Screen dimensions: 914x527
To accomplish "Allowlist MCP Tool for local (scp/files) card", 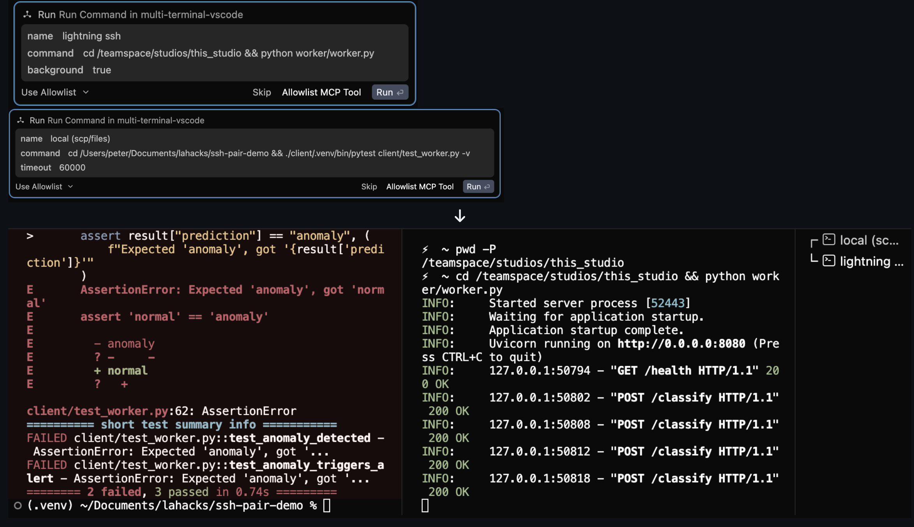I will click(420, 187).
